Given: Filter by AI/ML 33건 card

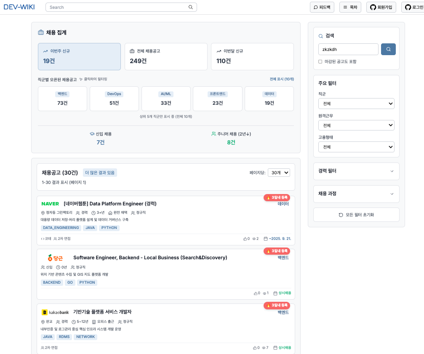Looking at the screenshot, I should point(166,98).
